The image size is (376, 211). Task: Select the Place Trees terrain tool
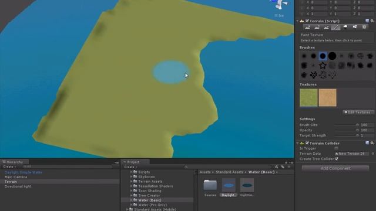(x=345, y=28)
